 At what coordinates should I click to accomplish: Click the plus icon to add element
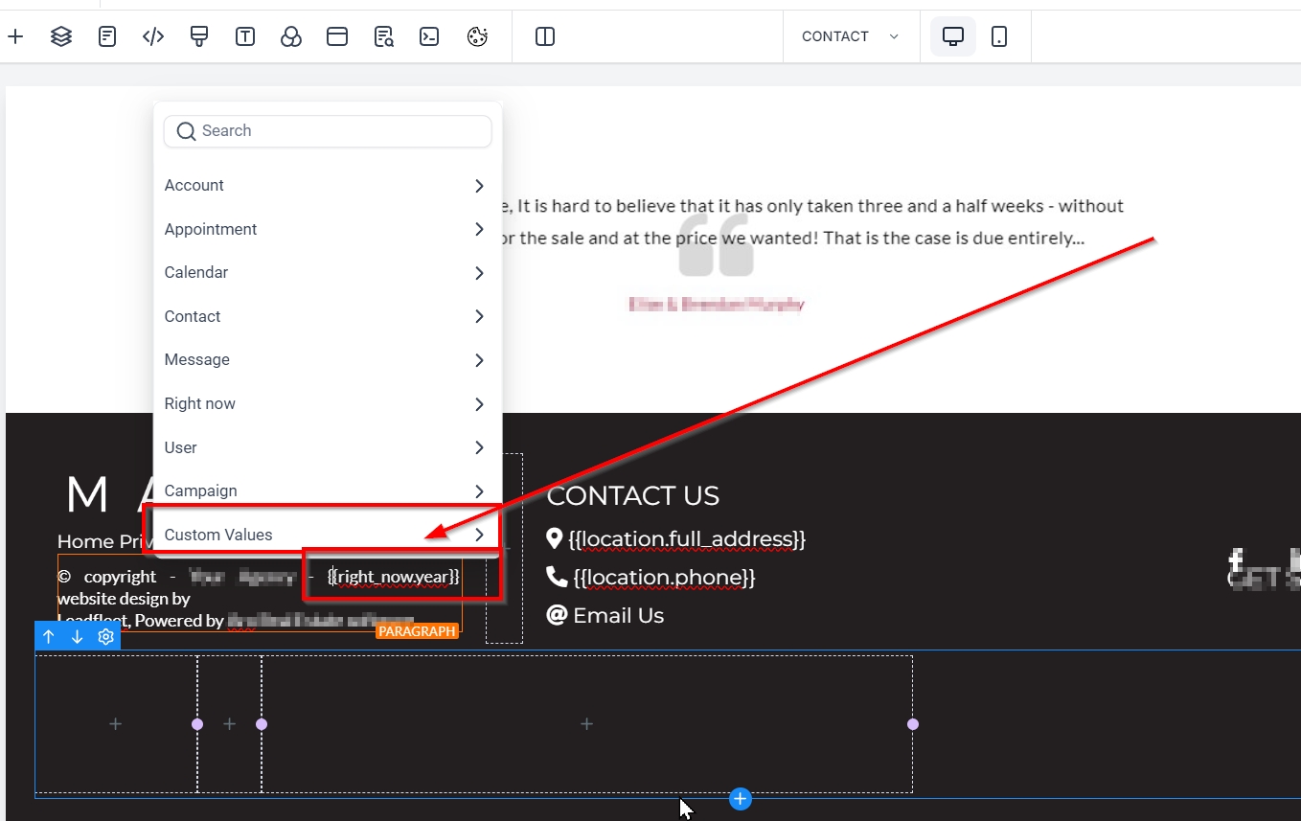pos(15,36)
